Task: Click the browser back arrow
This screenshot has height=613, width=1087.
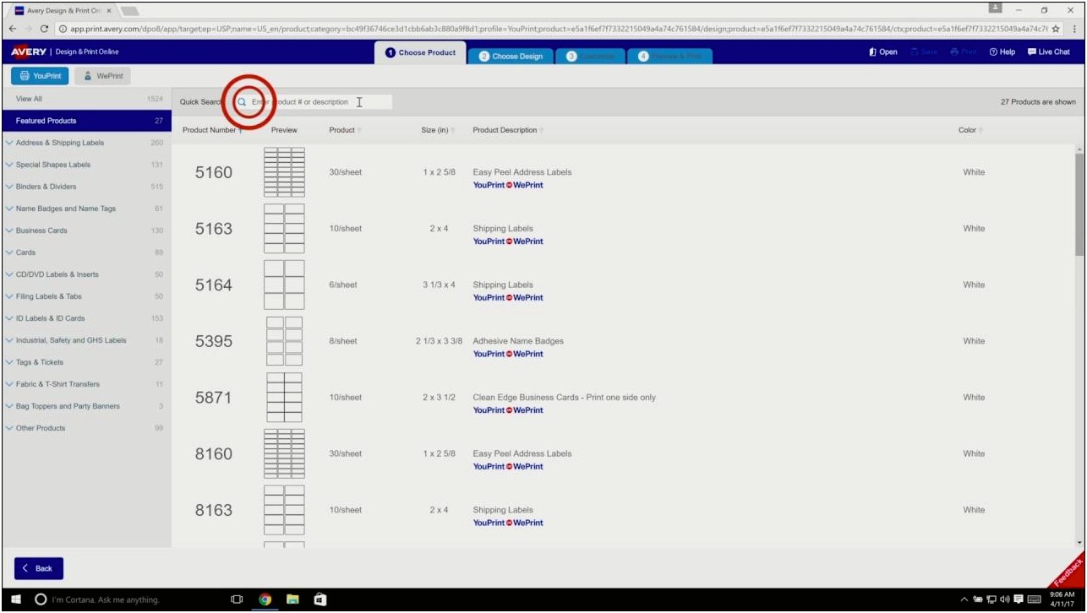Action: [11, 29]
